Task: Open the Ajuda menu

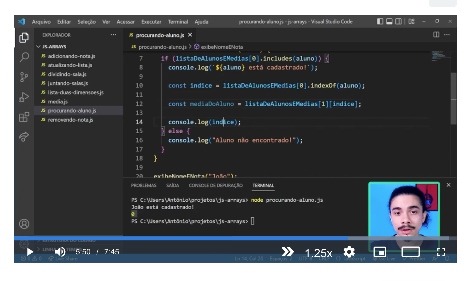Action: click(201, 22)
